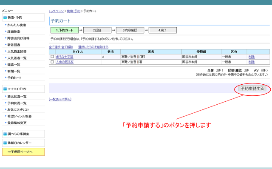
Task: Click the 巻次 column header
Action: tap(111, 52)
